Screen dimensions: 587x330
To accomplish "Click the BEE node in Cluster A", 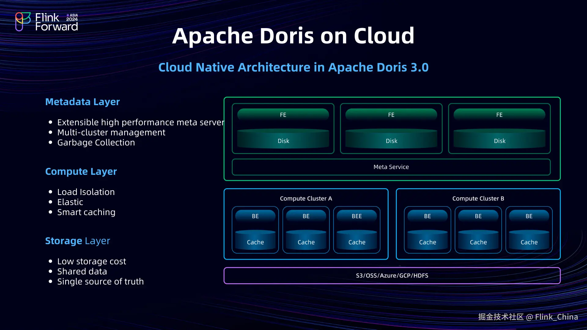I will click(x=356, y=216).
